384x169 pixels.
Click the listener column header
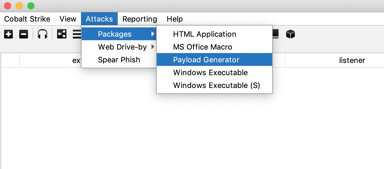click(352, 60)
